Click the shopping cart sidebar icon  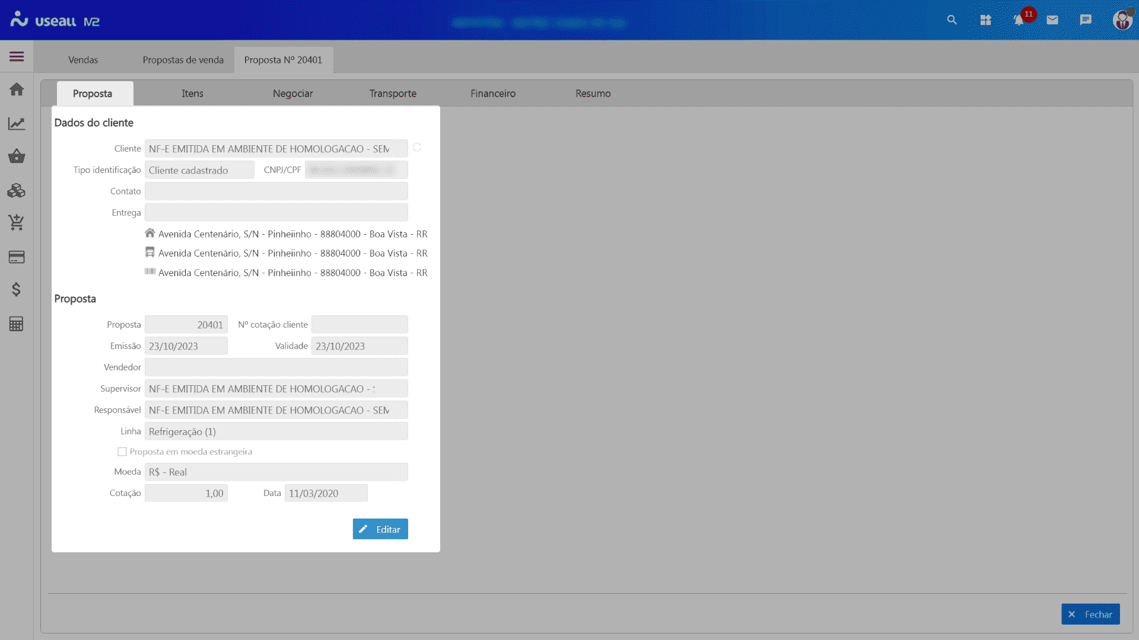(17, 223)
